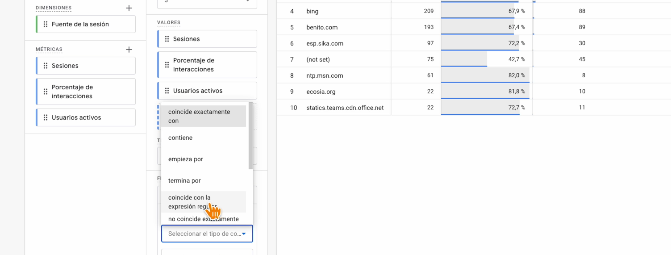
Task: Click drag handle on Sesiones metric chip
Action: pyautogui.click(x=45, y=66)
